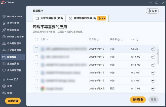Check the box for the 101.6 MB app
The width and height of the screenshot is (166, 107).
point(36,57)
